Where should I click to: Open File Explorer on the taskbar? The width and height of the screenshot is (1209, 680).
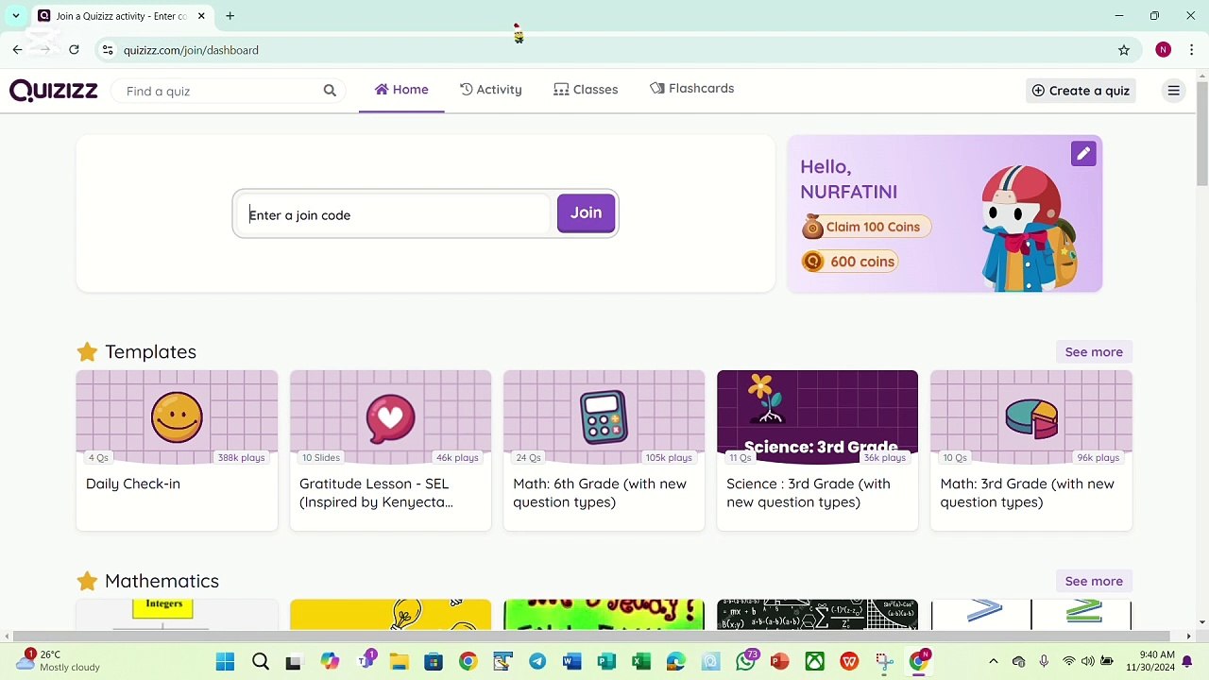pyautogui.click(x=399, y=662)
